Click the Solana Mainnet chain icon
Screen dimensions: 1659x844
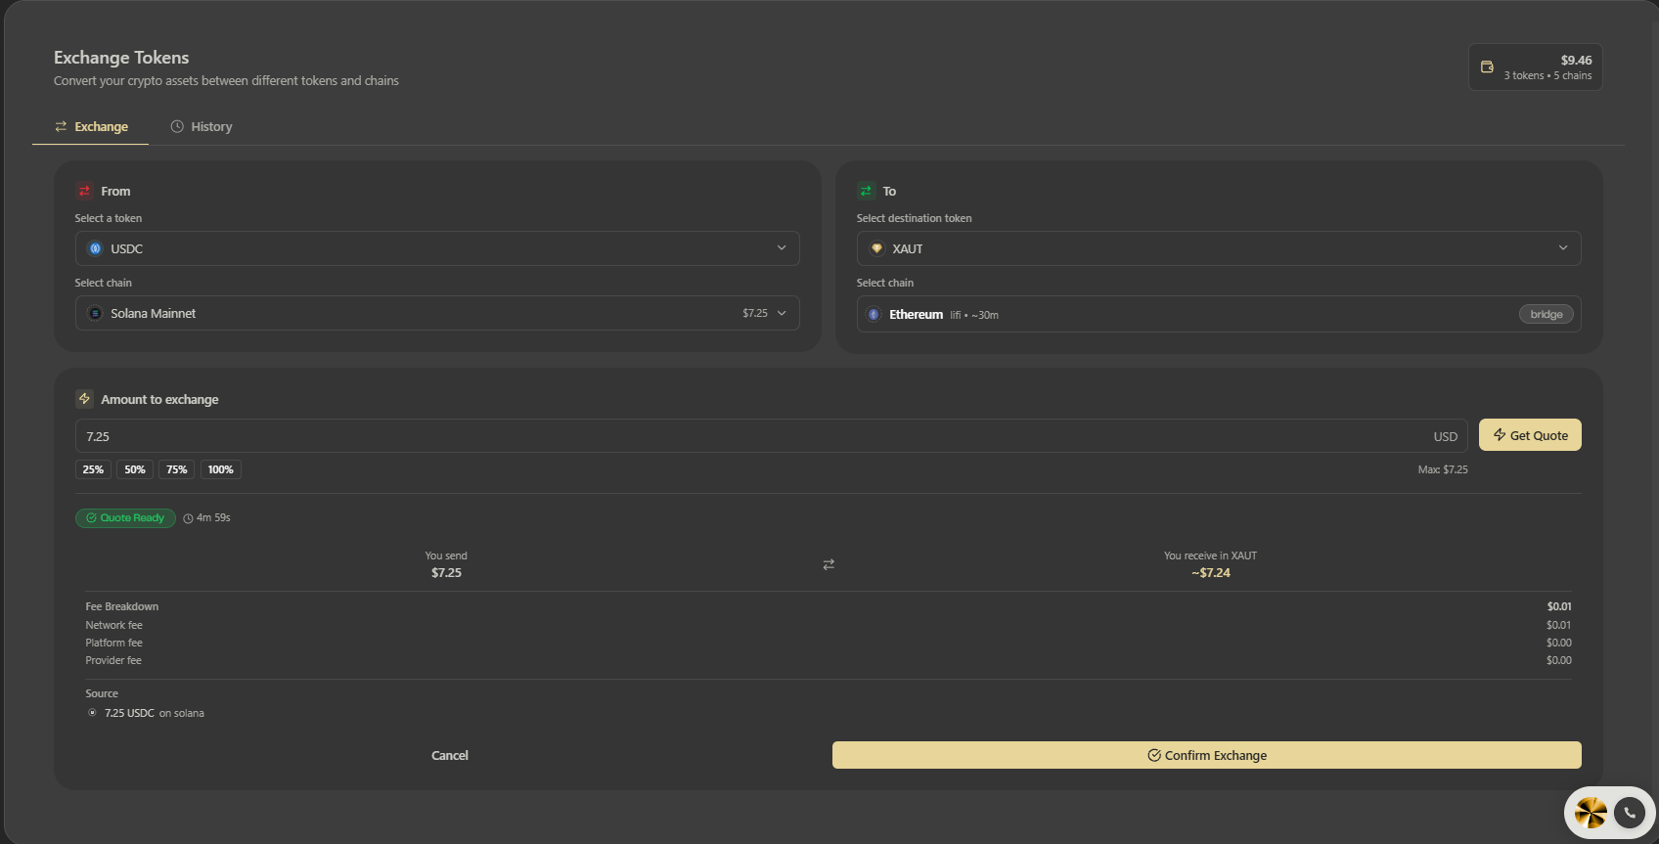pos(95,313)
